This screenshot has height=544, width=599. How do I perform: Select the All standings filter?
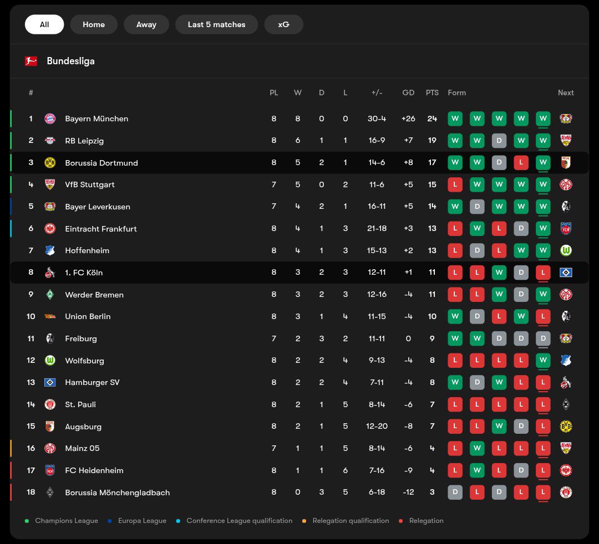click(x=44, y=24)
